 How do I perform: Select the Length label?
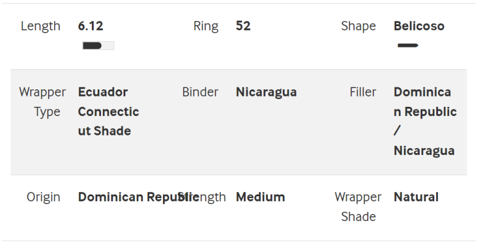[40, 26]
